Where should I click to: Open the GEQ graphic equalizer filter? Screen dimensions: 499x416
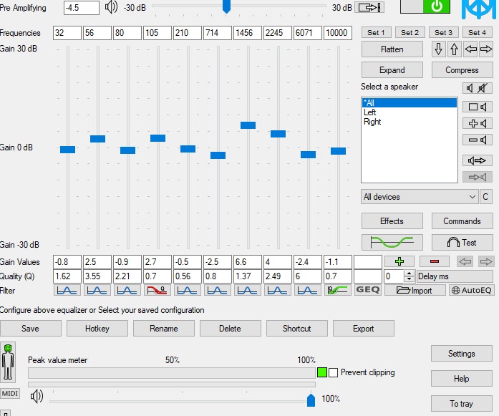coord(368,290)
